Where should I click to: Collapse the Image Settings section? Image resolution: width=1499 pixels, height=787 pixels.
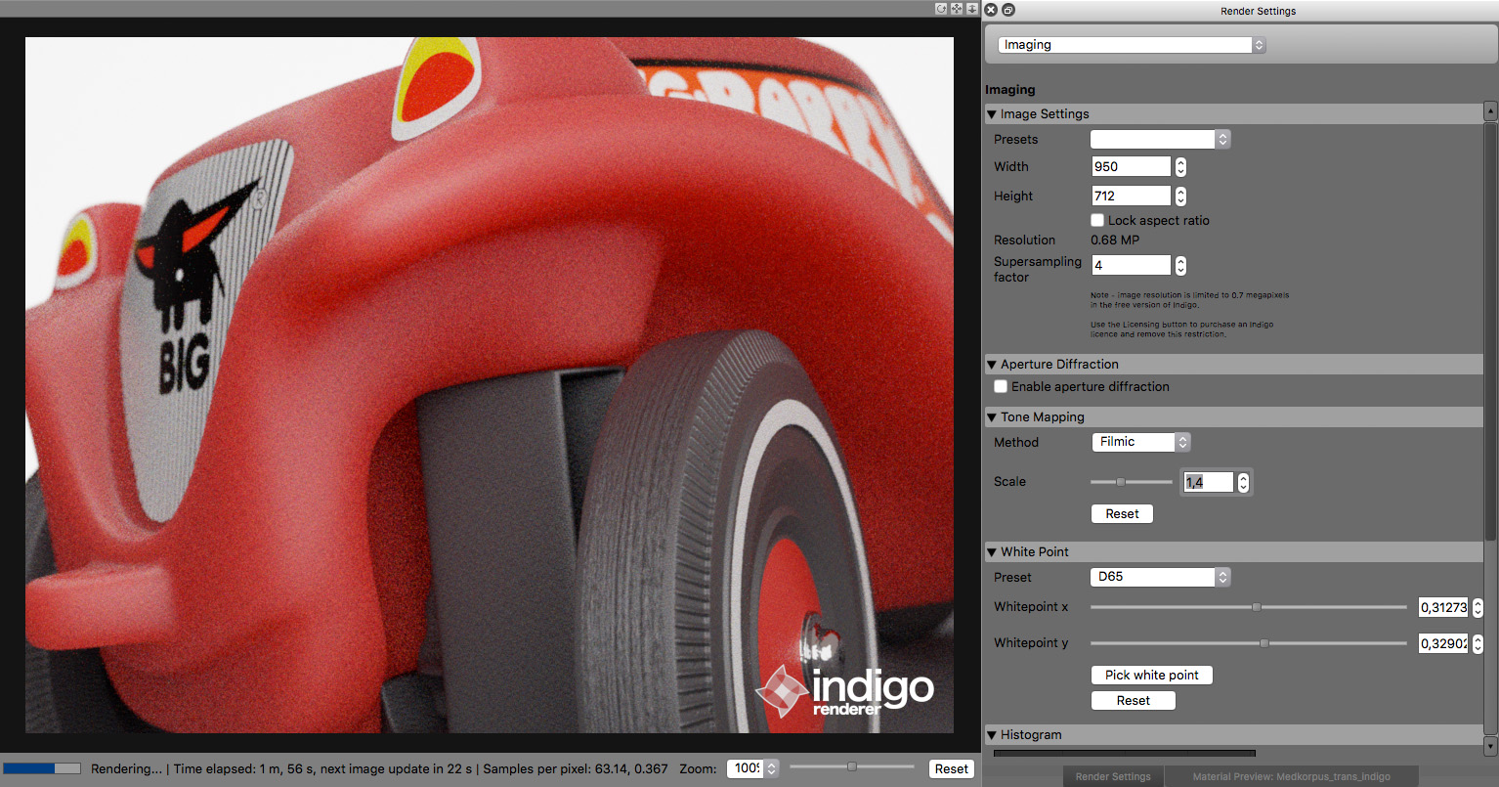point(992,114)
